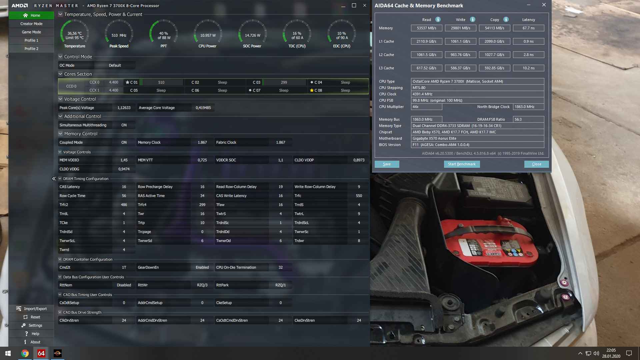The image size is (640, 360).
Task: Click the Help question mark icon
Action: 26,334
